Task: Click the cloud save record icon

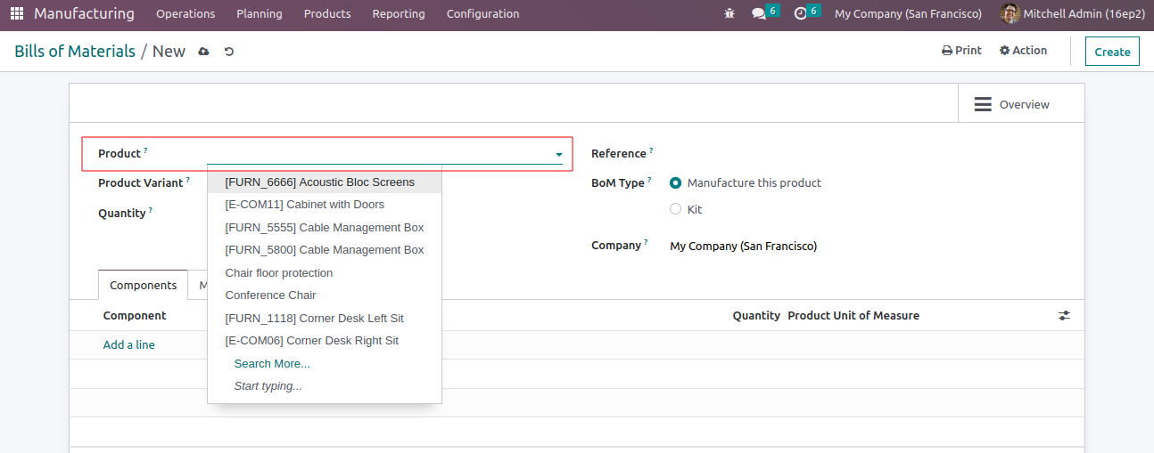Action: click(203, 52)
